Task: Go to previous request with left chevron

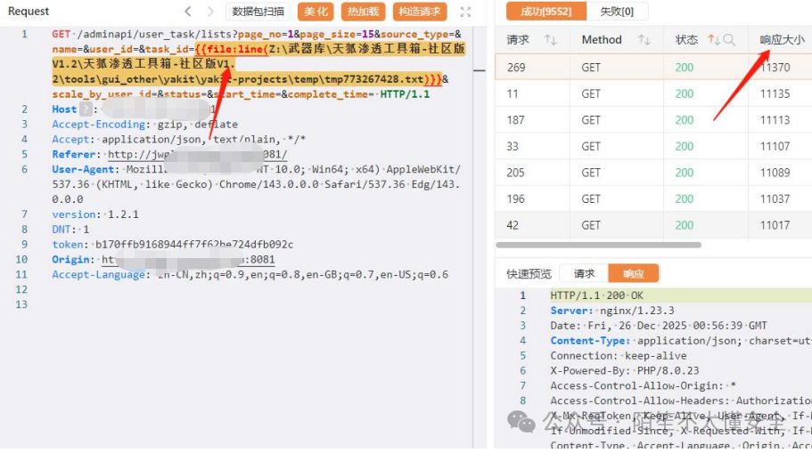Action: (188, 12)
